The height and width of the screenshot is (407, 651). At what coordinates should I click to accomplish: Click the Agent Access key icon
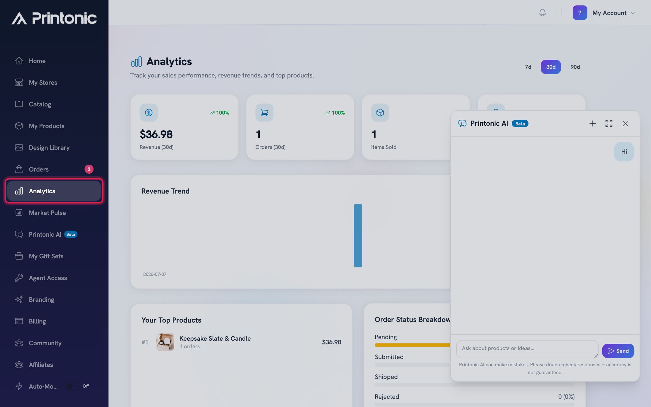(x=19, y=278)
